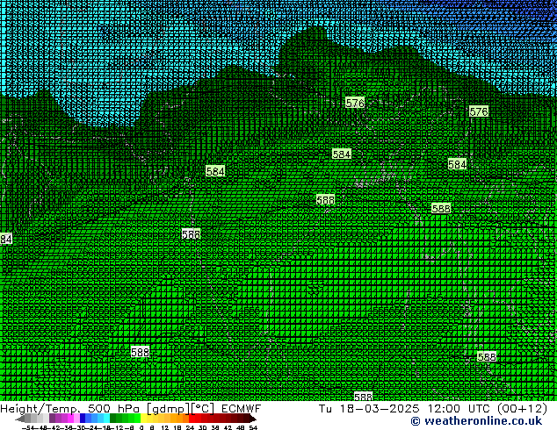Click the grey arrow at the legend's left end
This screenshot has width=557, height=430.
20,419
